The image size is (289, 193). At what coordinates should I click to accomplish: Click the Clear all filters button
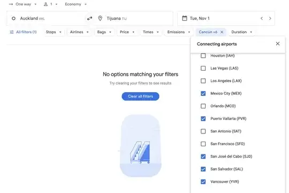click(140, 96)
